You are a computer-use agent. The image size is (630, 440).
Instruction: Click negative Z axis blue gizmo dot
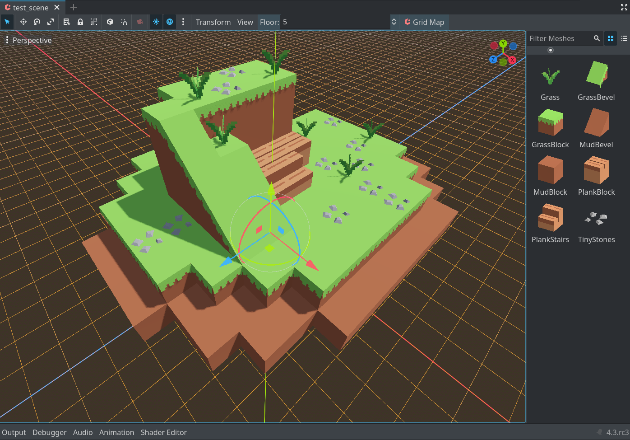513,46
